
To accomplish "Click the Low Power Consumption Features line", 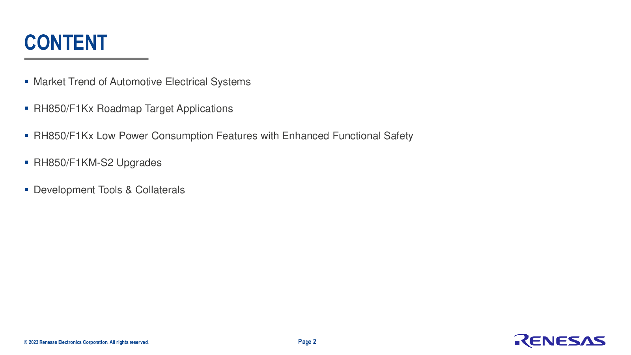I will (x=223, y=136).
